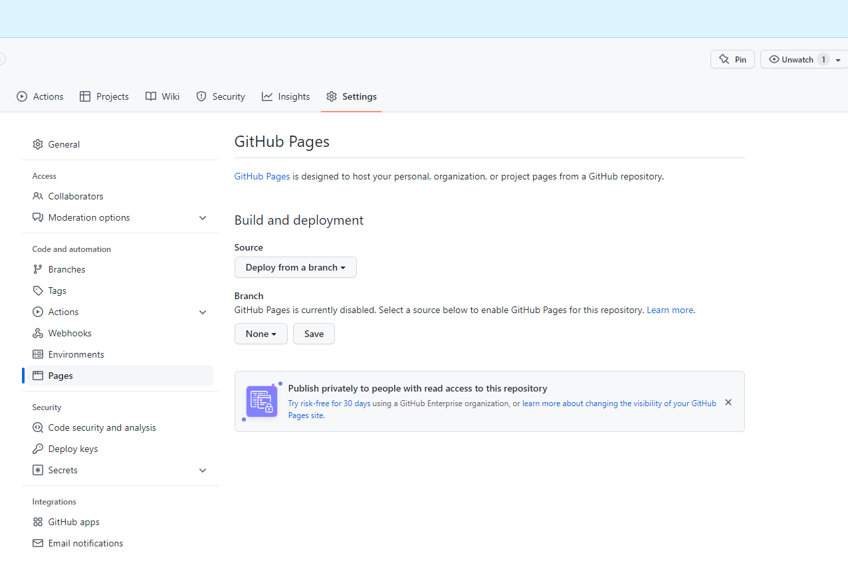Click the sidebar Actions play icon

(x=38, y=312)
